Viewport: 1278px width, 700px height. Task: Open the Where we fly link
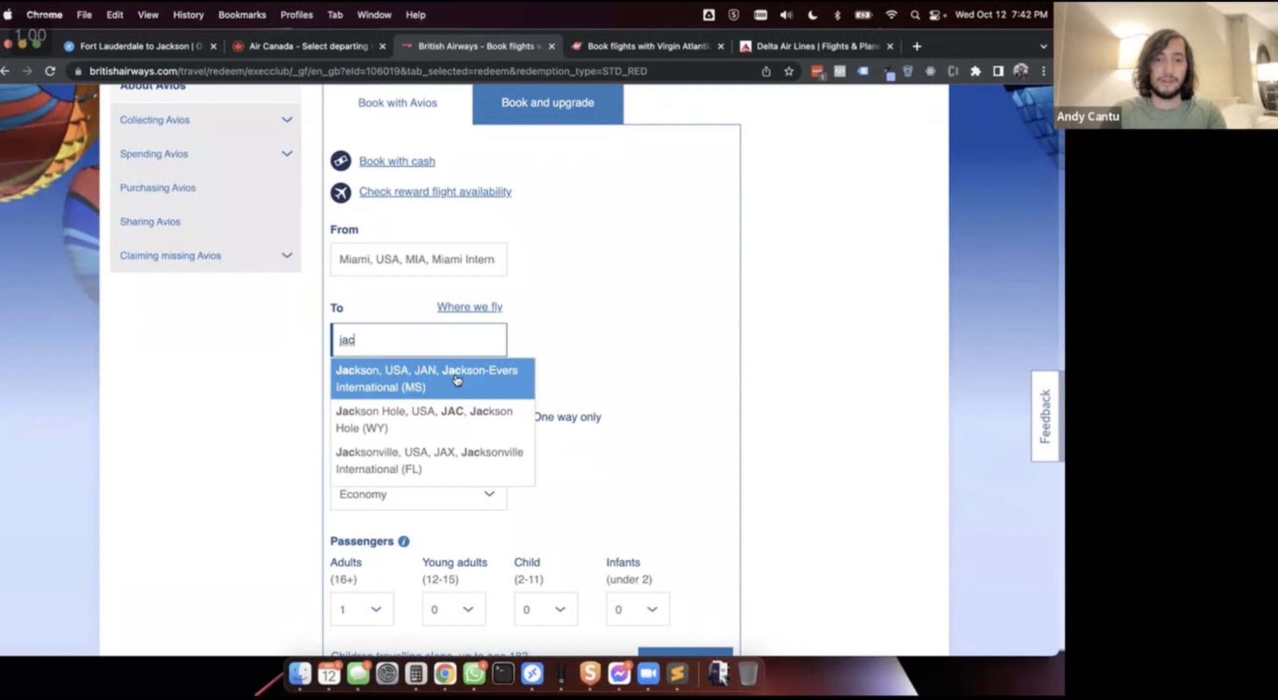point(469,307)
